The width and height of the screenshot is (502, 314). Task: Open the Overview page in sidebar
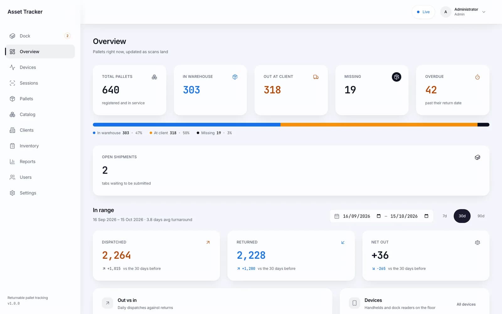pyautogui.click(x=40, y=51)
